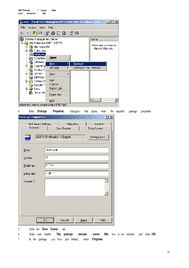Click the Change Icon button

(x=99, y=137)
